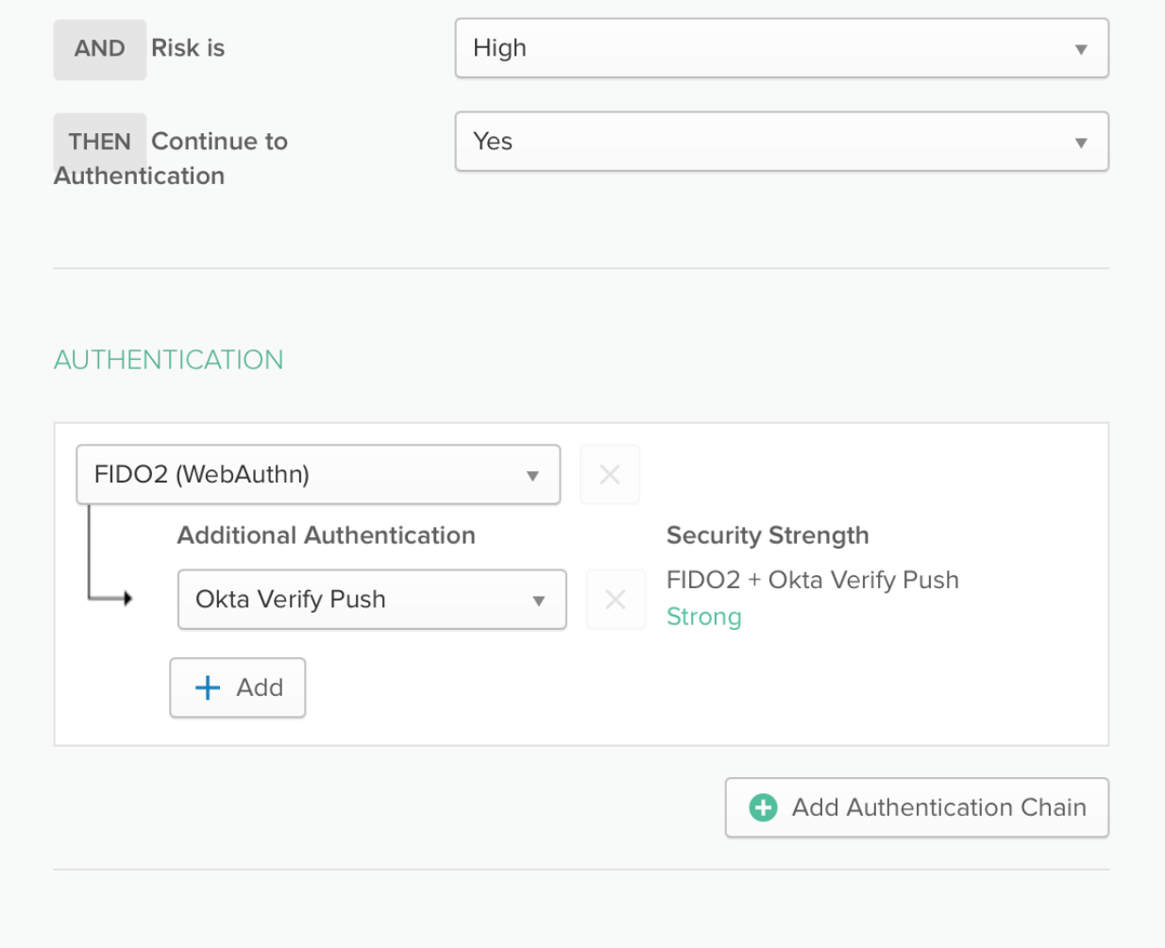
Task: Open the Continue to Authentication Yes dropdown
Action: click(781, 142)
